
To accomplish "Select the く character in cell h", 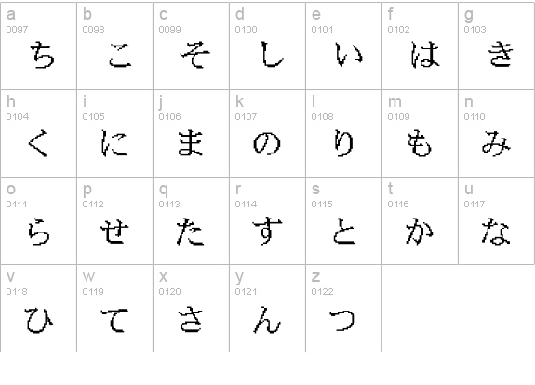I will click(37, 143).
